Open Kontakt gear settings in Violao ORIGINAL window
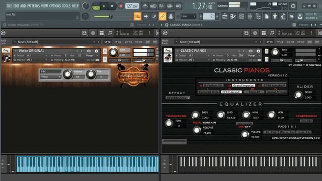The width and height of the screenshot is (322, 181). coord(93,33)
